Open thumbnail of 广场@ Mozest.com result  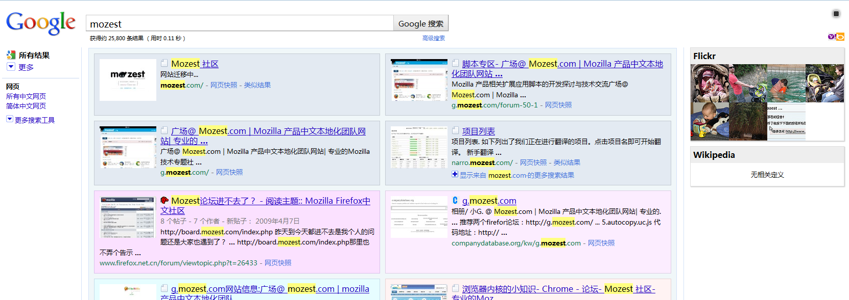tap(128, 147)
